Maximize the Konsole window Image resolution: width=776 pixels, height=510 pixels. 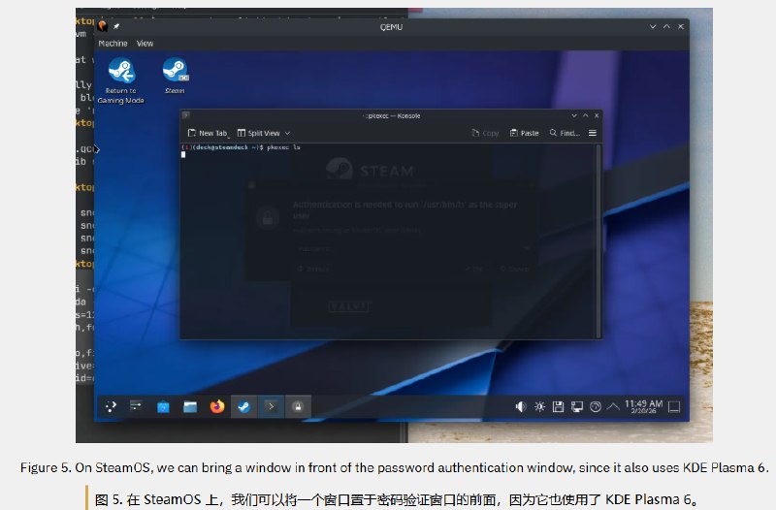tap(586, 115)
